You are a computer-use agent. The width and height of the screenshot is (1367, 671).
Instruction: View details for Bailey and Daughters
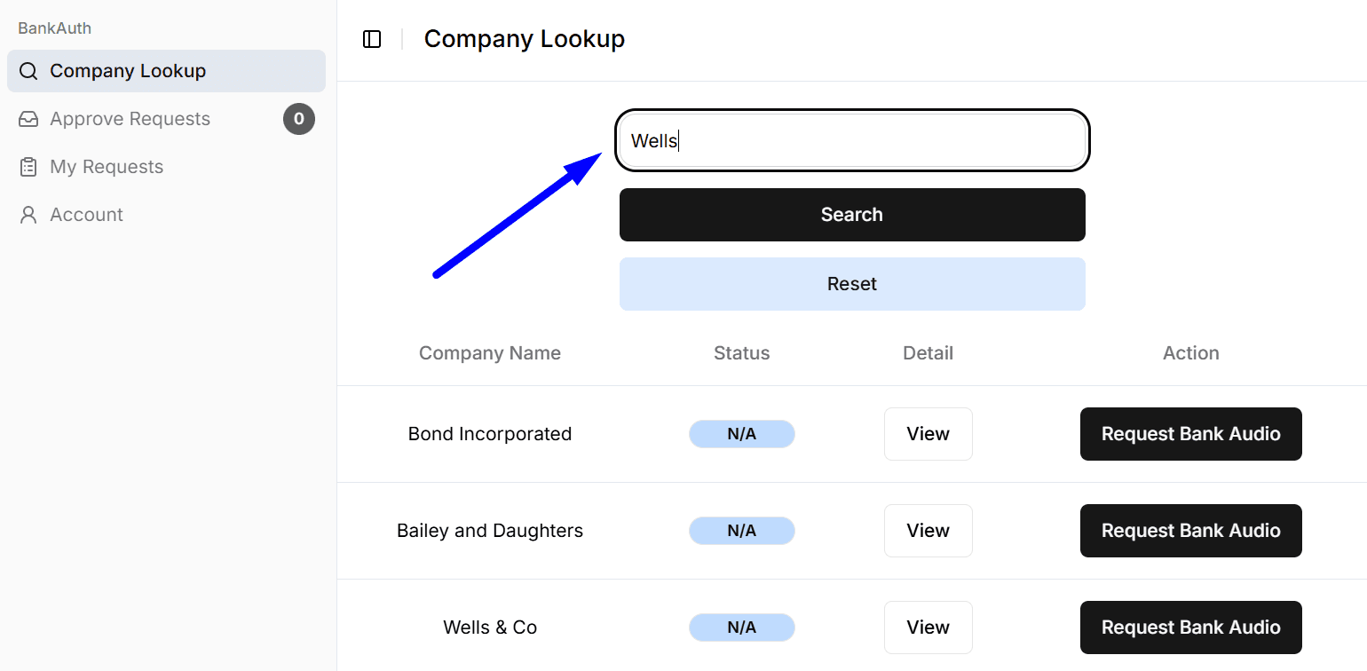(928, 531)
